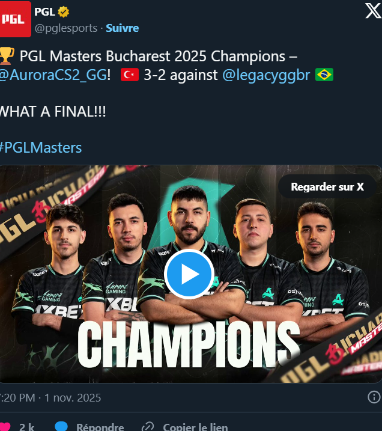The image size is (382, 431).
Task: Click the Suivre follow link
Action: [x=122, y=28]
